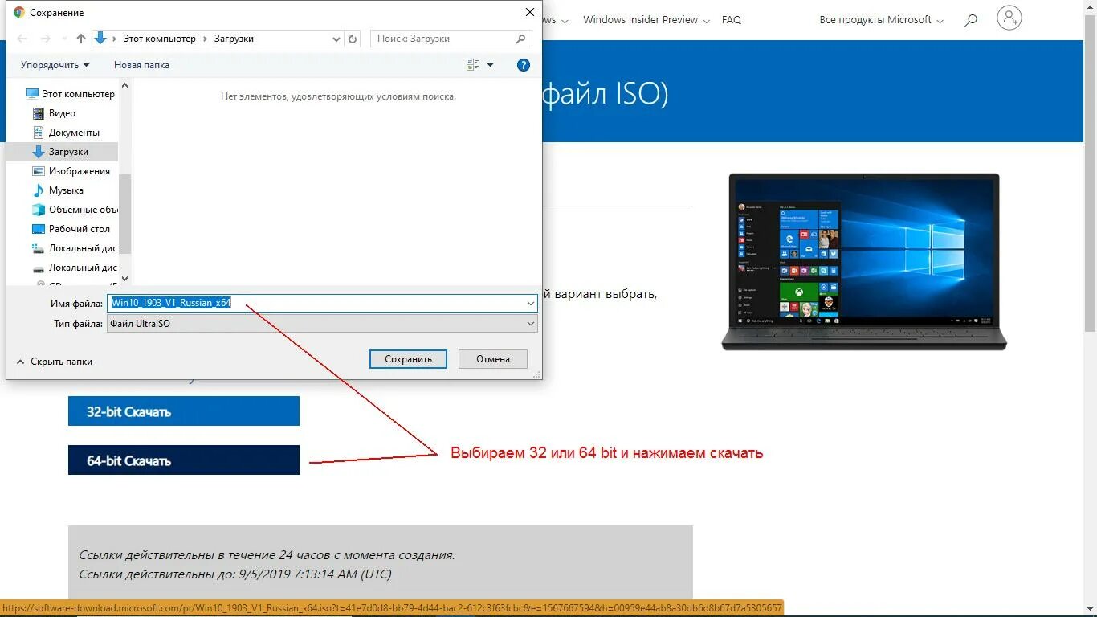Viewport: 1097px width, 617px height.
Task: Select Этот компьютер in the tree
Action: coord(71,94)
